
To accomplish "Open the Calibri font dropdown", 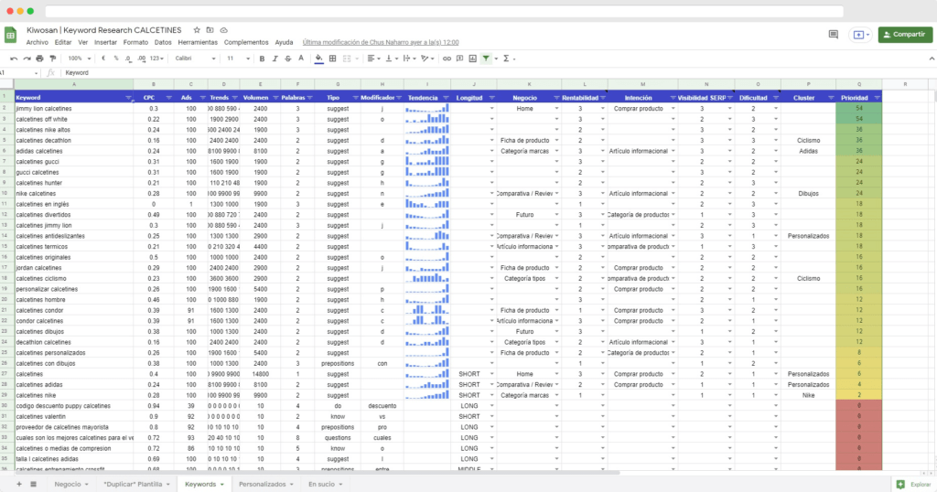I will pos(195,59).
